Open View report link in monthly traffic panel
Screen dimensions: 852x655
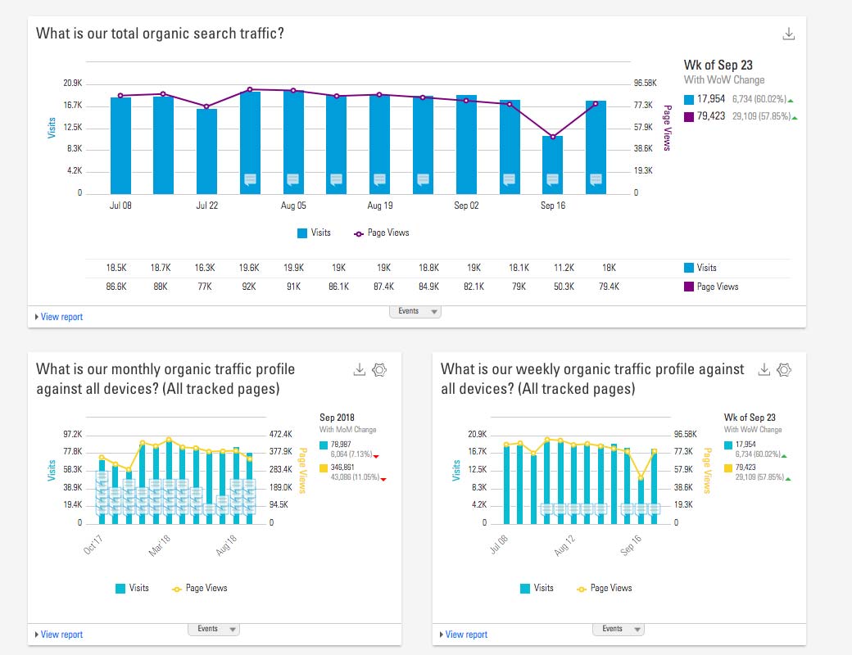pos(61,635)
